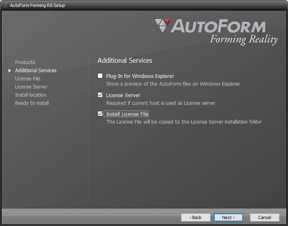Uncheck the Install License File checkbox
The height and width of the screenshot is (226, 288).
click(100, 114)
